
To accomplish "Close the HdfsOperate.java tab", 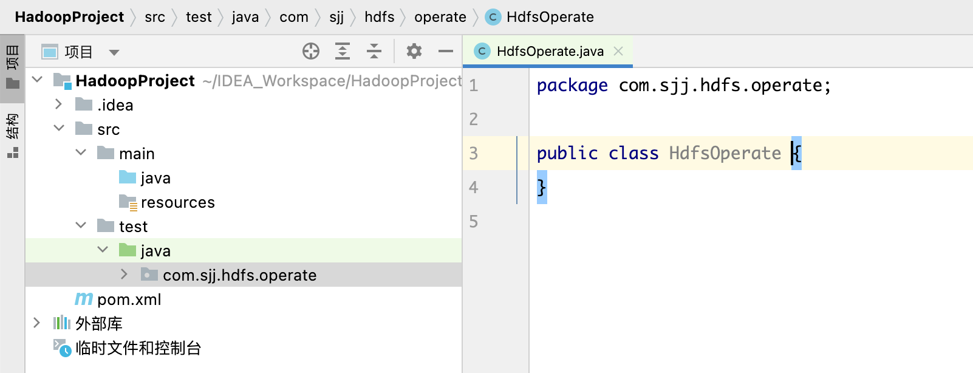I will (x=618, y=52).
